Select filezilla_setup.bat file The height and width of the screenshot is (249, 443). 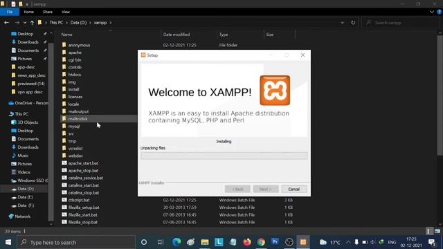pos(84,207)
